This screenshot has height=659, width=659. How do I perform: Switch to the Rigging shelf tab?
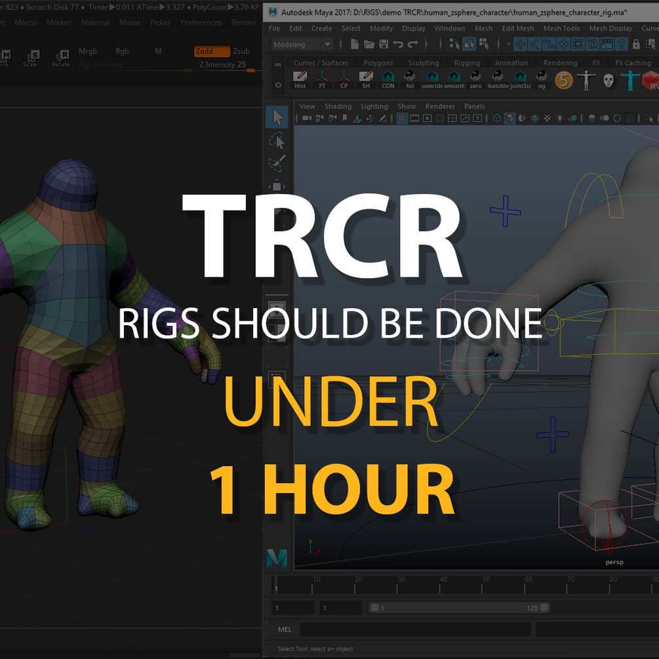pyautogui.click(x=466, y=63)
